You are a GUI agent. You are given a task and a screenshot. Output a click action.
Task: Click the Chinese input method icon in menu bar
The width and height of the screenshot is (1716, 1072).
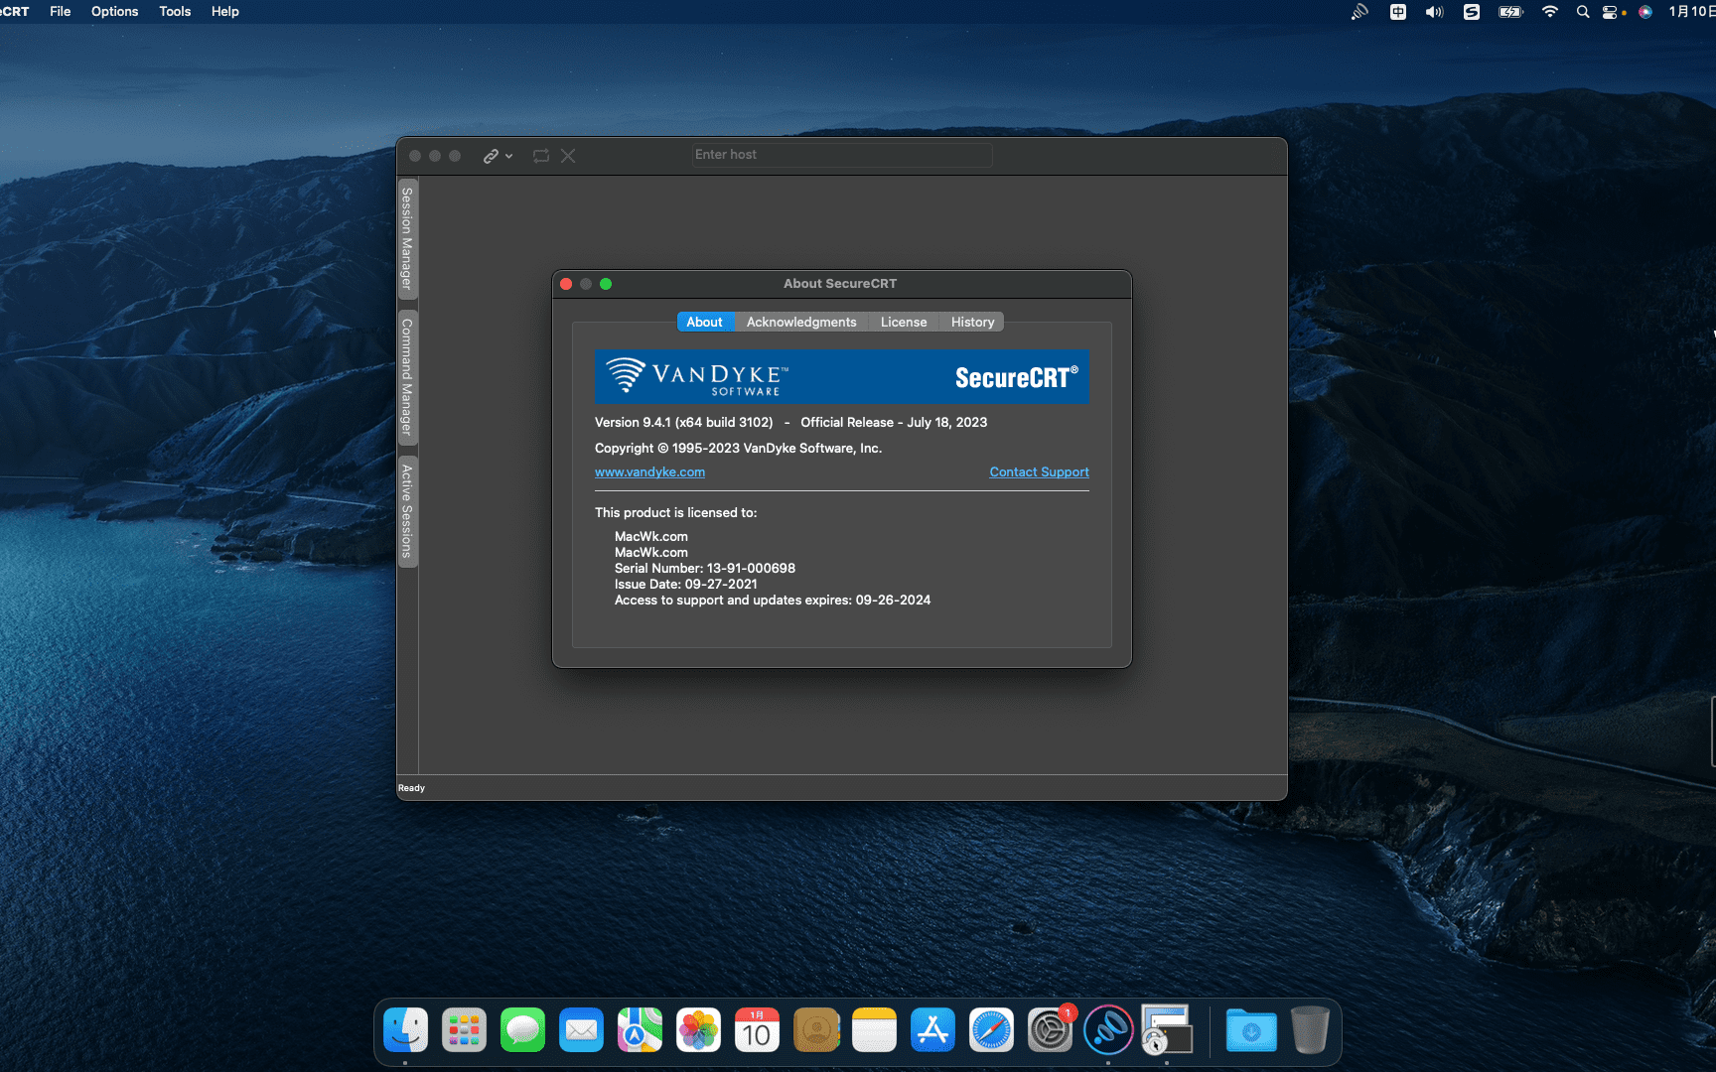1397,12
